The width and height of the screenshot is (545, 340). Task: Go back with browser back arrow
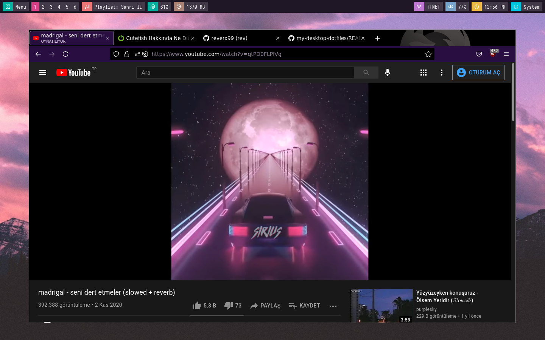click(x=38, y=54)
